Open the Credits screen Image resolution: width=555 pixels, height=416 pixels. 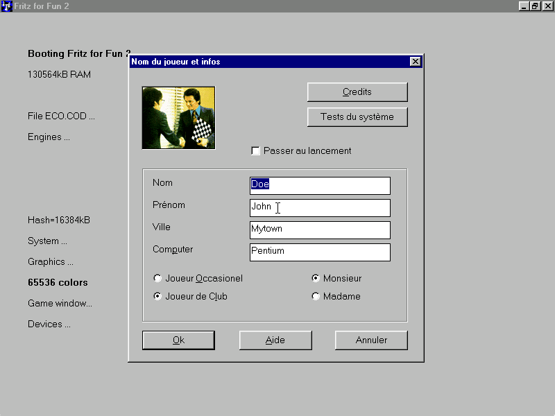[x=357, y=92]
